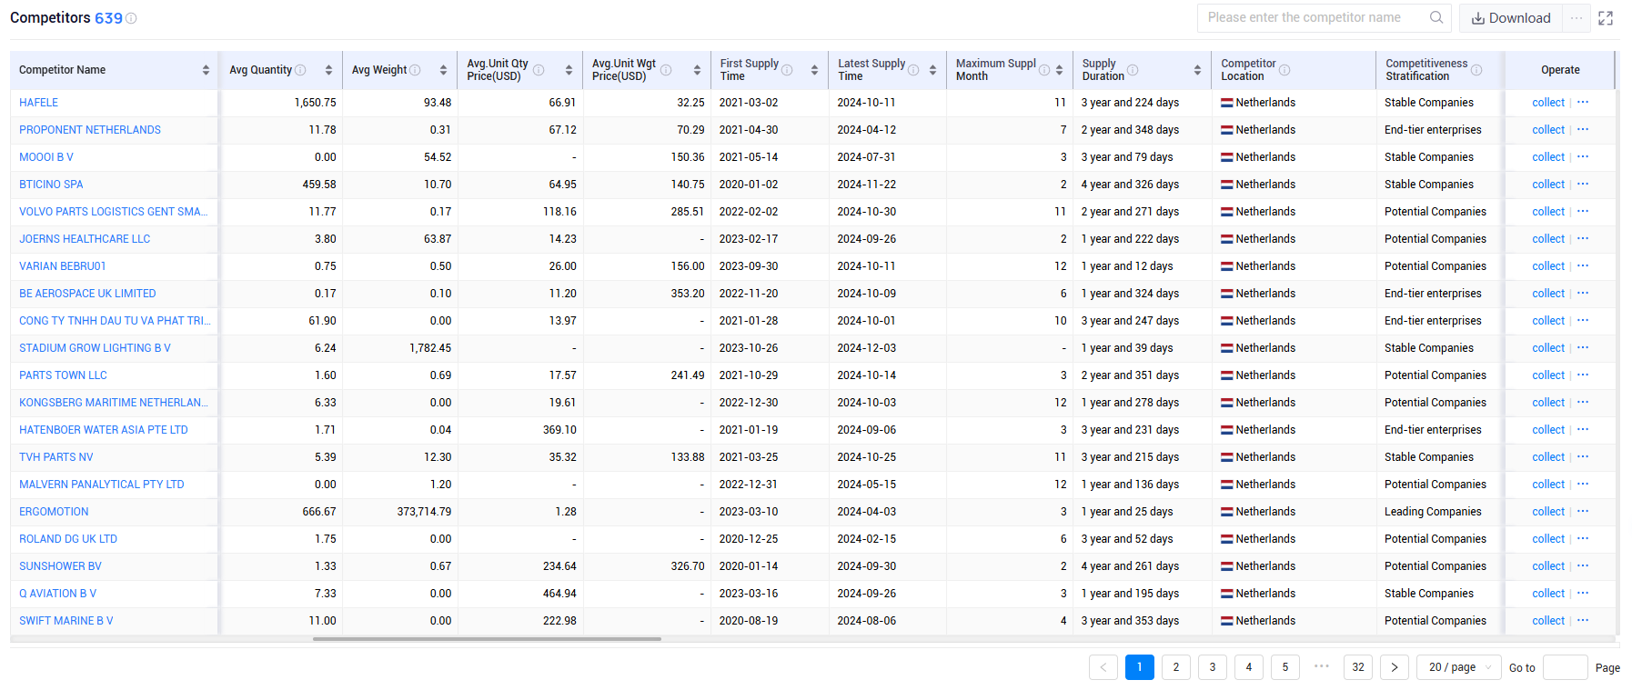Image resolution: width=1632 pixels, height=690 pixels.
Task: Open HAFELE competitor link
Action: (x=39, y=103)
